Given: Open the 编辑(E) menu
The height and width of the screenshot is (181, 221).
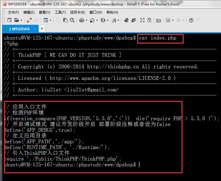Looking at the screenshot, I should (x=29, y=12).
